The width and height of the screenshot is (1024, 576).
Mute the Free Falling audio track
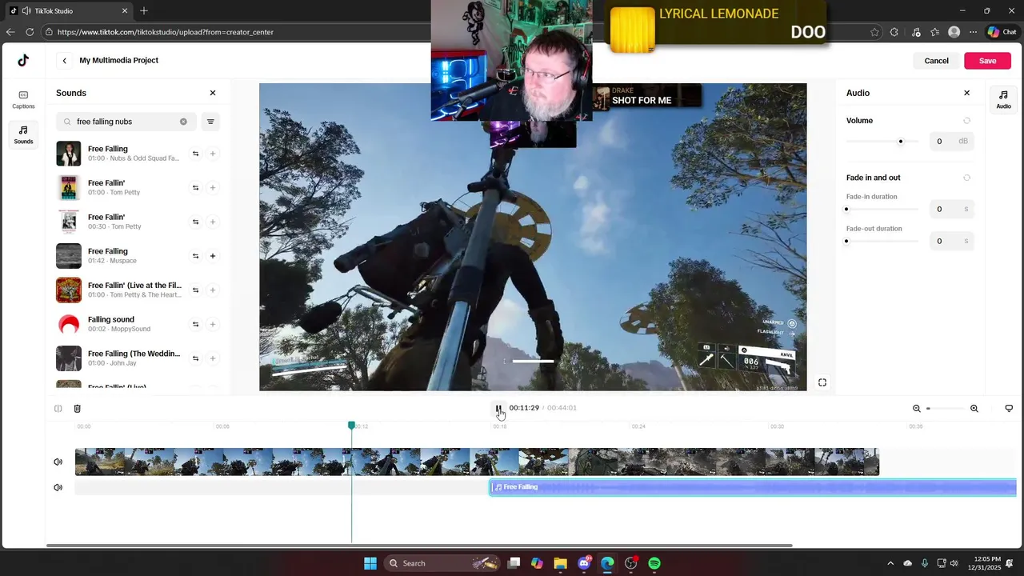pos(58,487)
